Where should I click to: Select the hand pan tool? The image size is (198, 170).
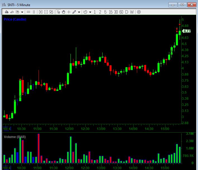pyautogui.click(x=64, y=12)
